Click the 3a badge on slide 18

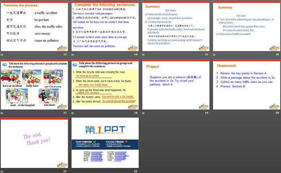(x=75, y=64)
